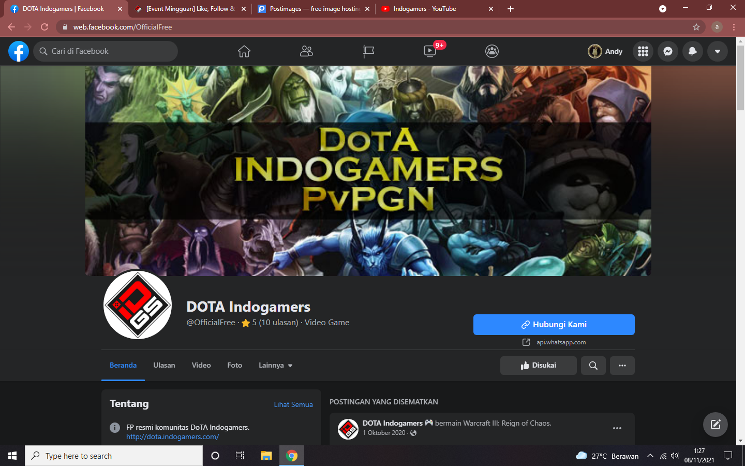Open the volume speaker tray icon

(675, 456)
